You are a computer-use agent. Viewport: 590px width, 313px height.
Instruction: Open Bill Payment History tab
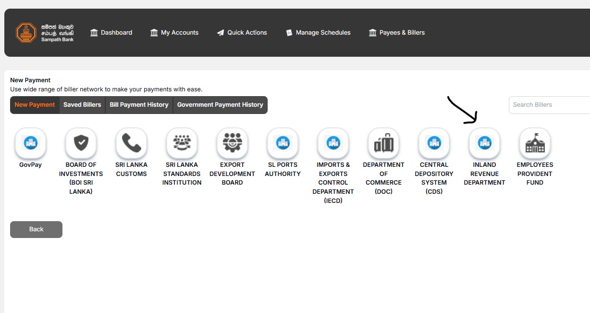139,105
